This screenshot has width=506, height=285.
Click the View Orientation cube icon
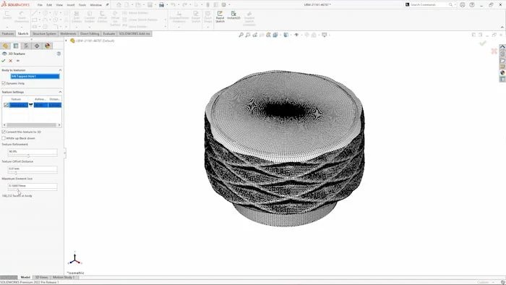(x=275, y=35)
